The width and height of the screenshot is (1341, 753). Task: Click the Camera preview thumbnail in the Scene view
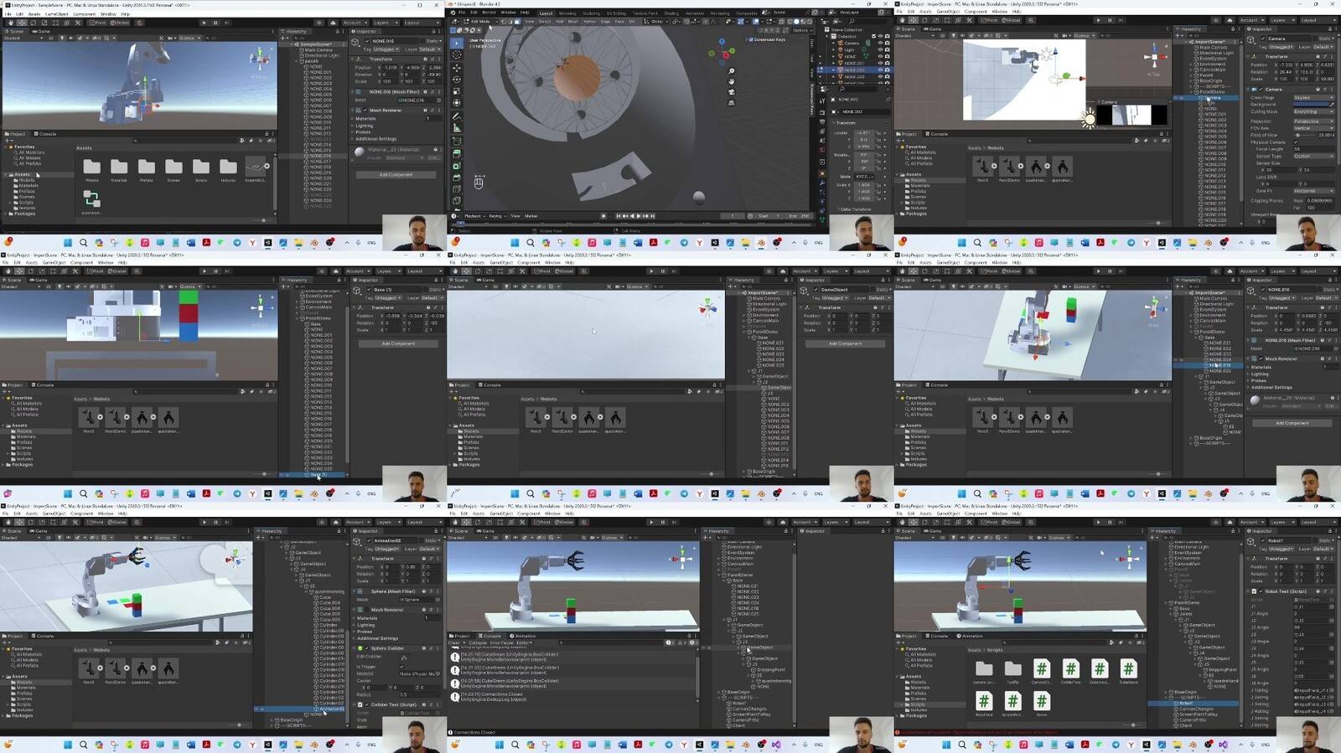coord(1132,115)
